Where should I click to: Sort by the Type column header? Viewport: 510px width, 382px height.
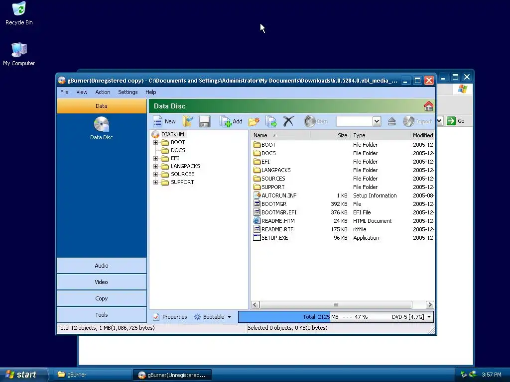[380, 135]
